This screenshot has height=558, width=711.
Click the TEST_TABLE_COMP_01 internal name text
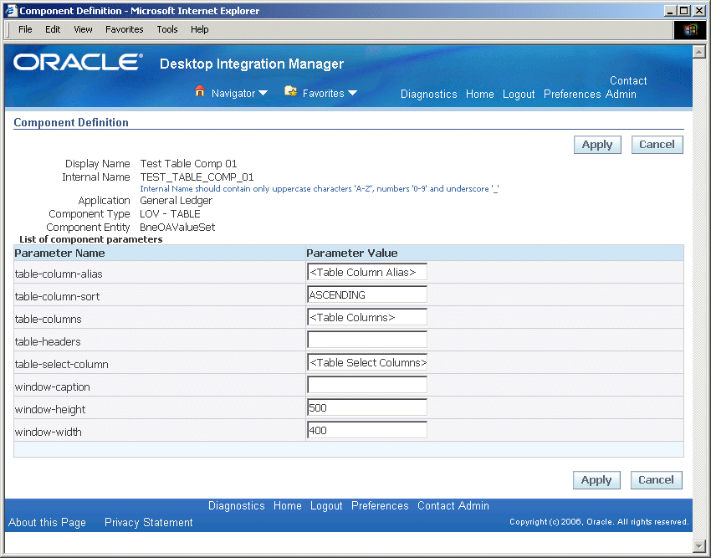pyautogui.click(x=197, y=177)
